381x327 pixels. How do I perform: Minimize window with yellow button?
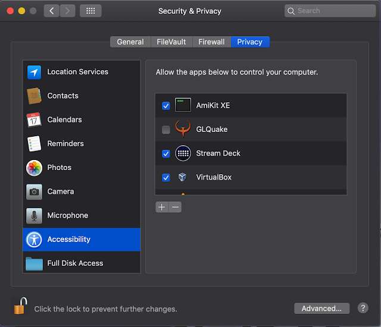click(21, 11)
